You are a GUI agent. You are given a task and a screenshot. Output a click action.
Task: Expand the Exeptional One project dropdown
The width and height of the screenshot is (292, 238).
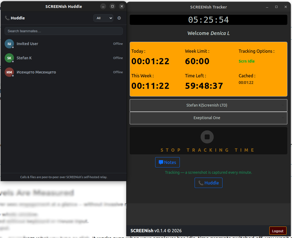coord(208,118)
